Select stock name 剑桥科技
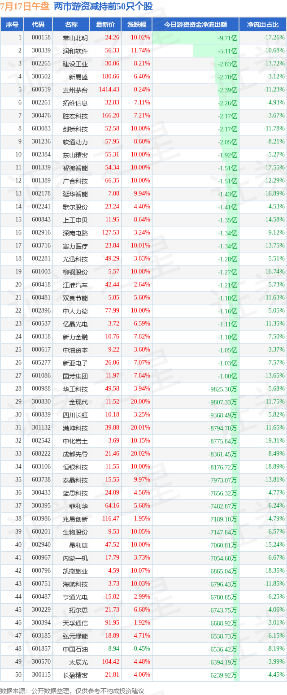 (x=75, y=129)
